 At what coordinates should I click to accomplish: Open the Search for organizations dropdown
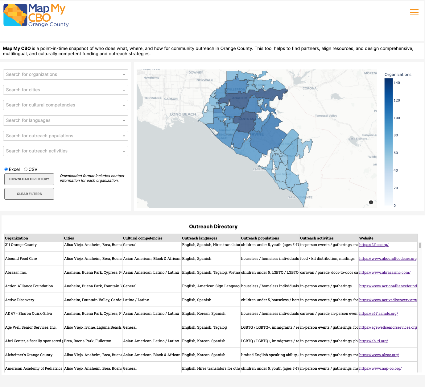pos(65,74)
